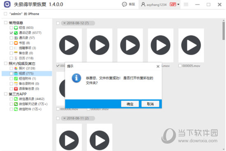Tick the 第三方APP group checkbox
The height and width of the screenshot is (151, 226).
6,94
